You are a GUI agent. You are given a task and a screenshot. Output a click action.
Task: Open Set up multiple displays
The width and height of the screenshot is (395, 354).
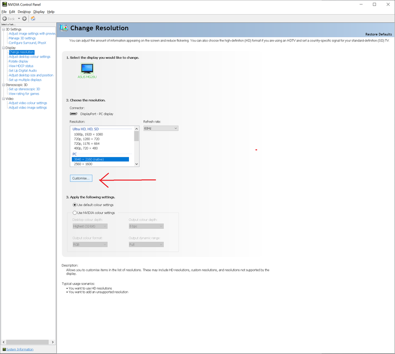click(x=25, y=80)
